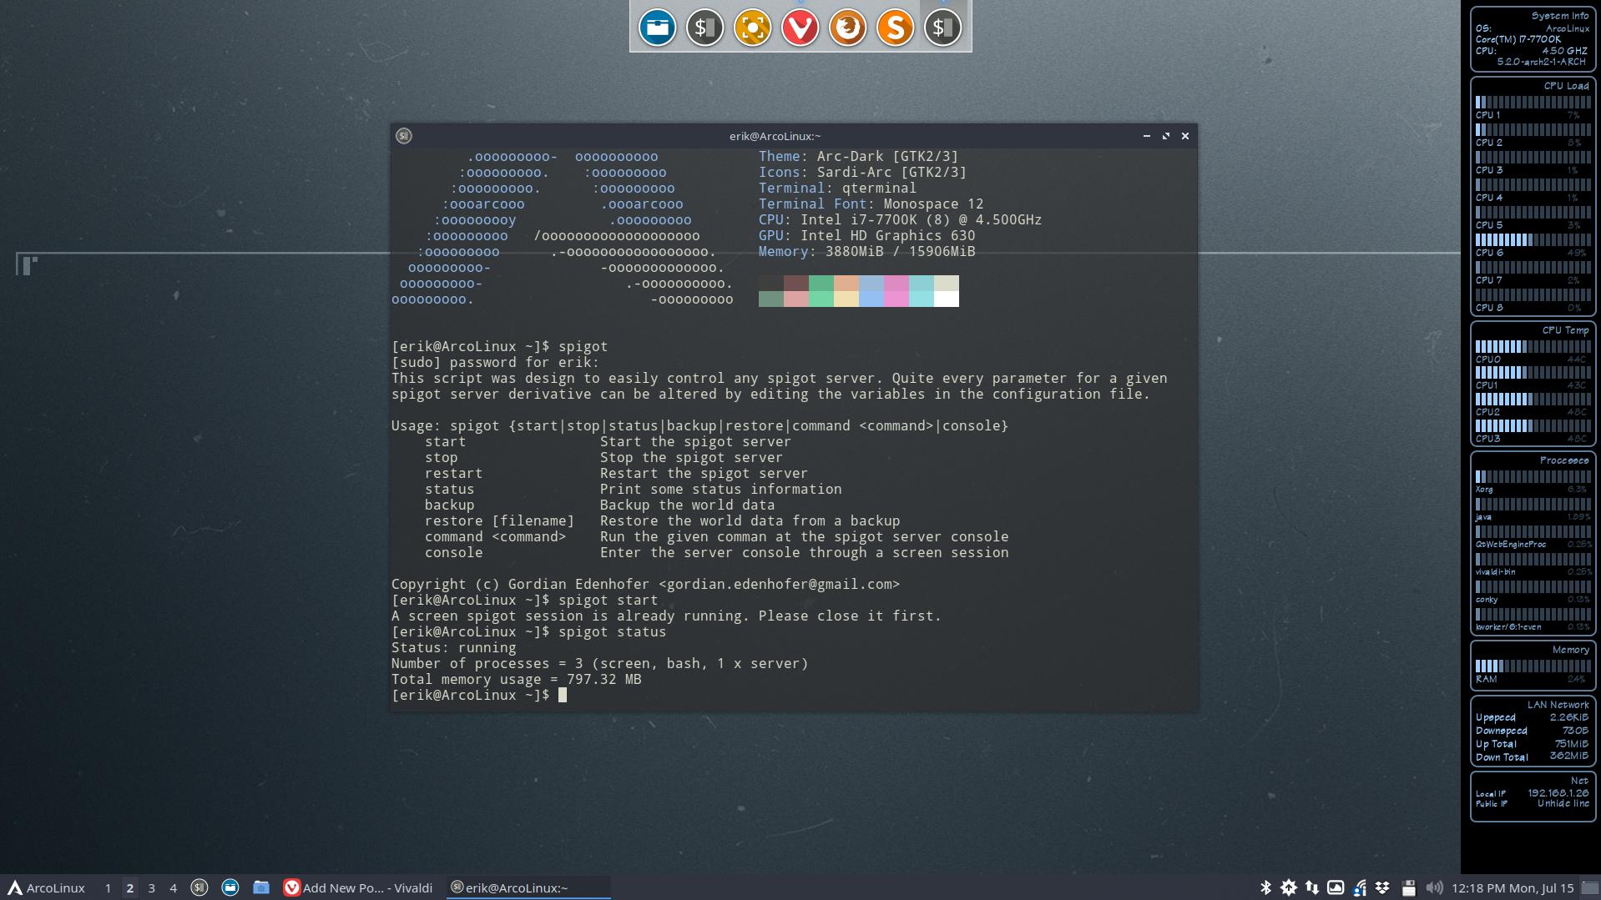The image size is (1601, 900).
Task: Open the Dropbox tray icon
Action: click(x=1382, y=887)
